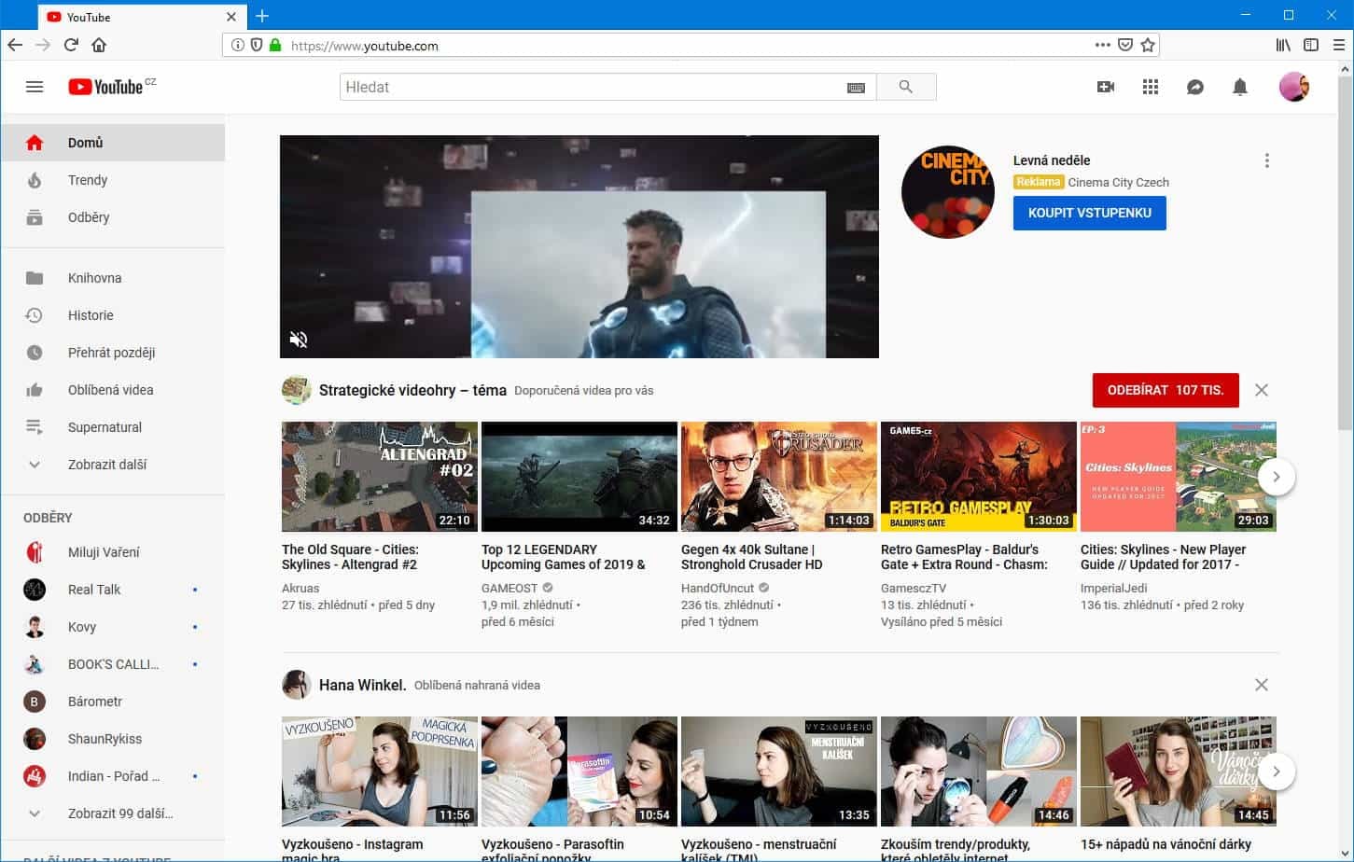The image size is (1354, 862).
Task: Open the hamburger guide menu
Action: click(35, 87)
